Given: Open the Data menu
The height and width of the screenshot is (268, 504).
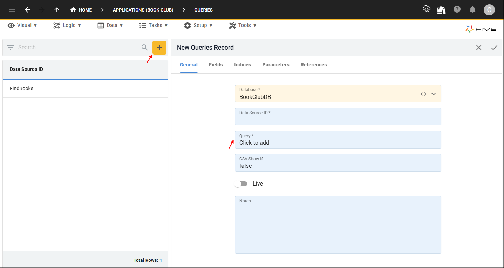Looking at the screenshot, I should (x=110, y=25).
